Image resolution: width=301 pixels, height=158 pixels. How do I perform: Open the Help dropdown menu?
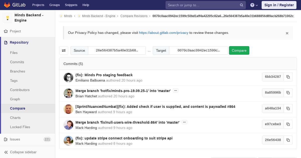(x=254, y=5)
